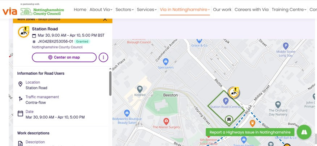Click the side panel vertical scrollbar
The height and width of the screenshot is (146, 317).
[x=110, y=83]
